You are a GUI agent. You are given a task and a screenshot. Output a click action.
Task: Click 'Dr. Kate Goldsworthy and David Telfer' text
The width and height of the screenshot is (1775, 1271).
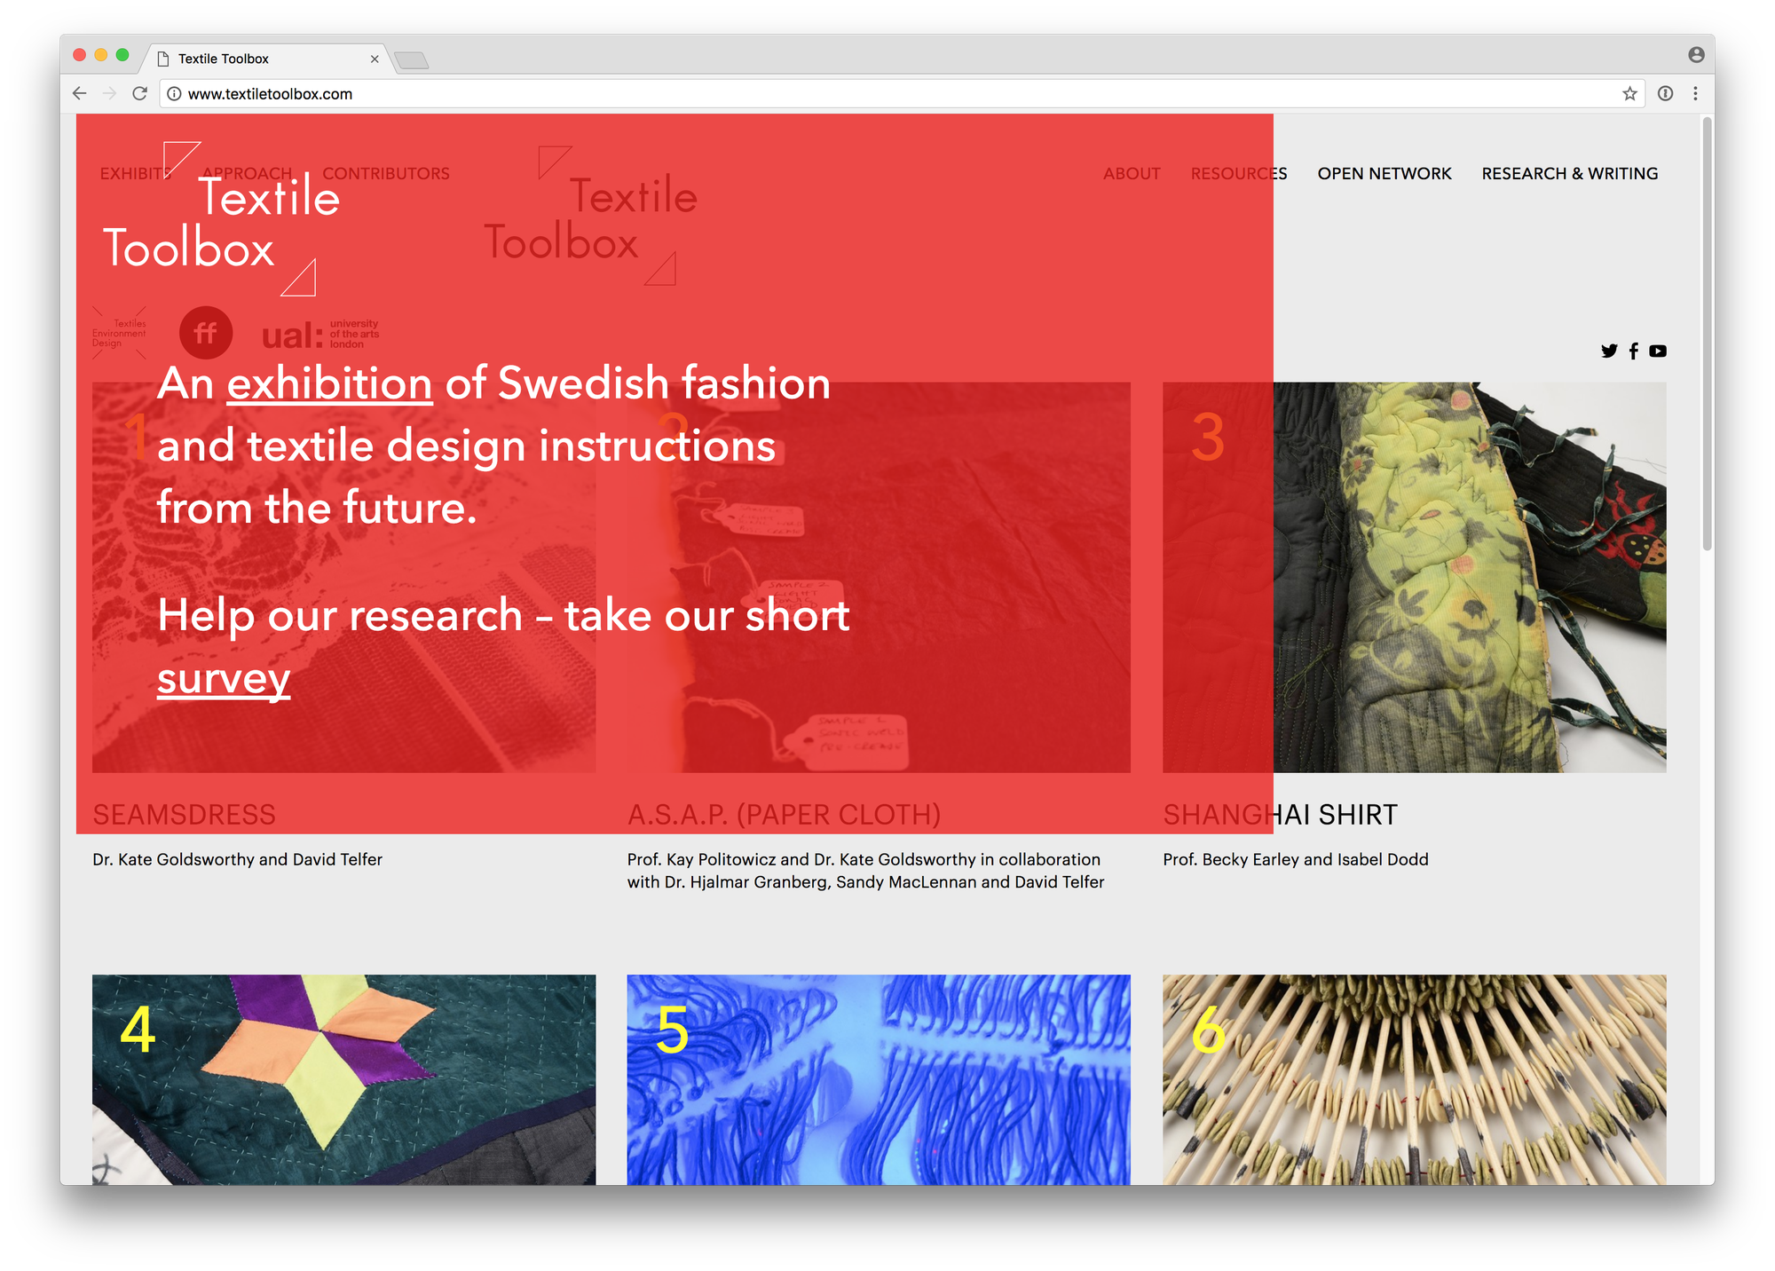click(x=237, y=859)
